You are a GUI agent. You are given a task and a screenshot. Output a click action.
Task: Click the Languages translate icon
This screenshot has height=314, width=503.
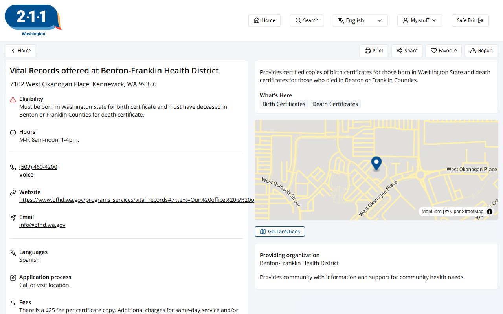pos(13,253)
